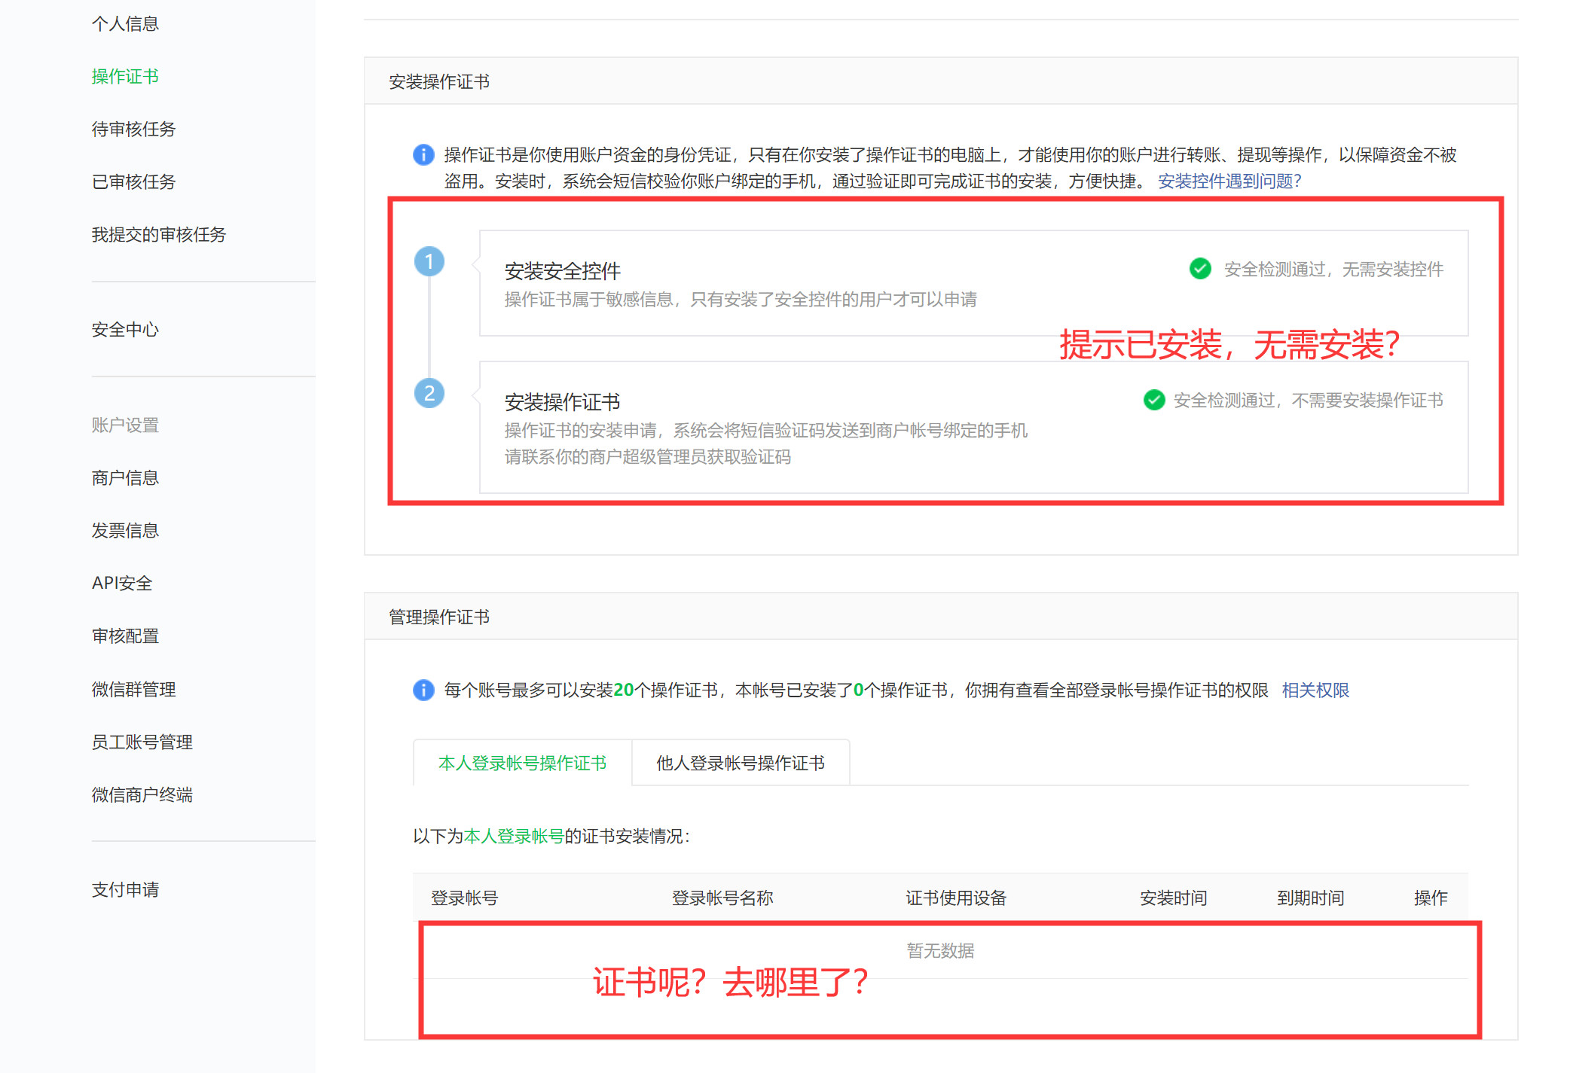The width and height of the screenshot is (1570, 1073).
Task: Click the 到期时间 column header
Action: pos(1310,898)
